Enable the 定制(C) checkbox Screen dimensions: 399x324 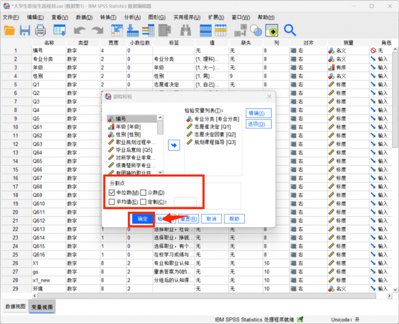click(x=143, y=202)
